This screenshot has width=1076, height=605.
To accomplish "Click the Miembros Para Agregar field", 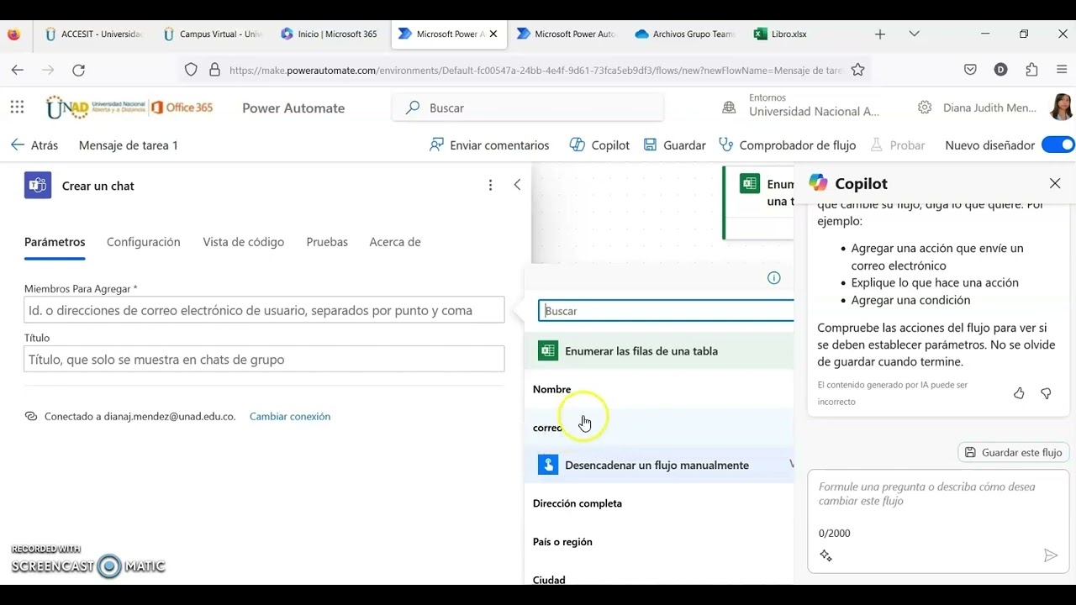I will 264,310.
